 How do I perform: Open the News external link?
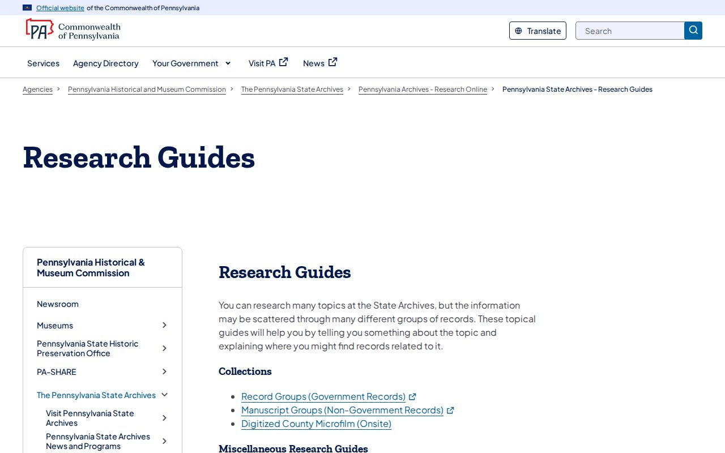coord(320,63)
